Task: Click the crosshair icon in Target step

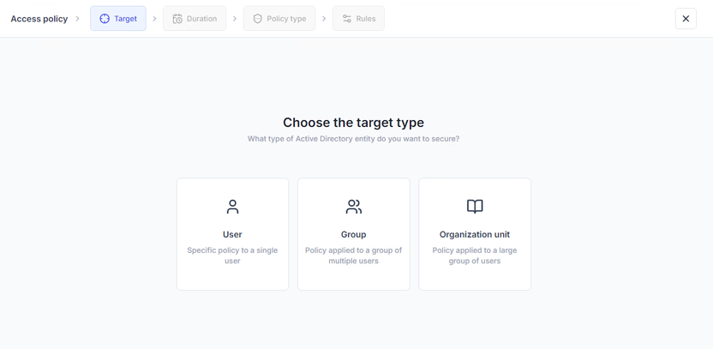Action: [x=105, y=19]
